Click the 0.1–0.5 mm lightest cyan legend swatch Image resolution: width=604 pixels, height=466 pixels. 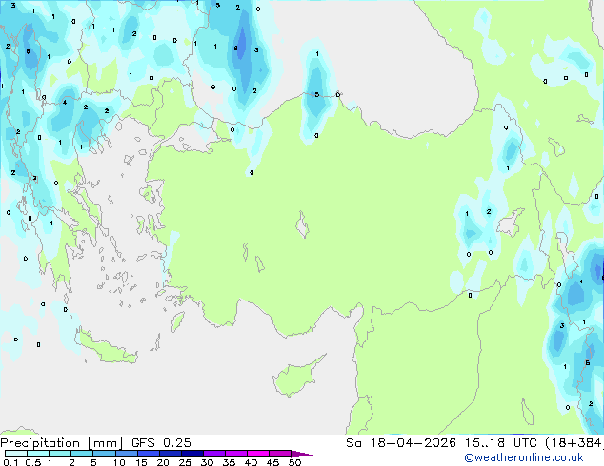[x=16, y=454]
